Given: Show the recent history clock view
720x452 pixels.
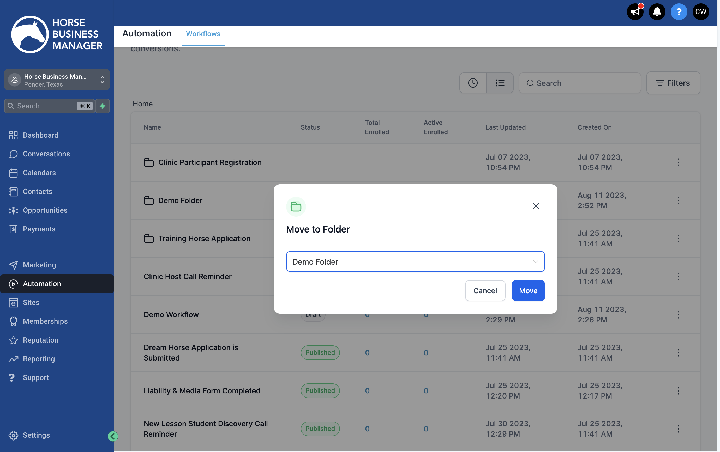Looking at the screenshot, I should pyautogui.click(x=473, y=83).
